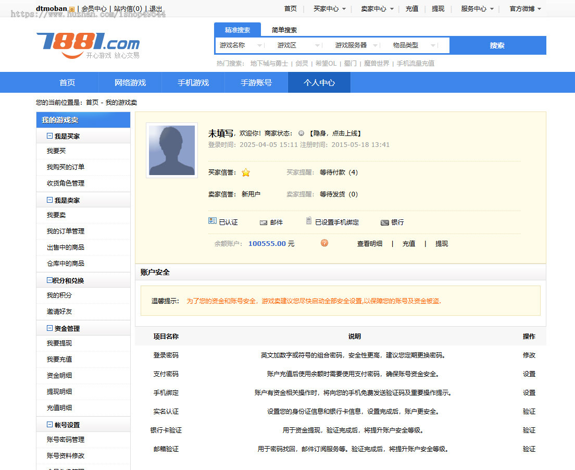Click the blue 搜索 button

point(497,45)
